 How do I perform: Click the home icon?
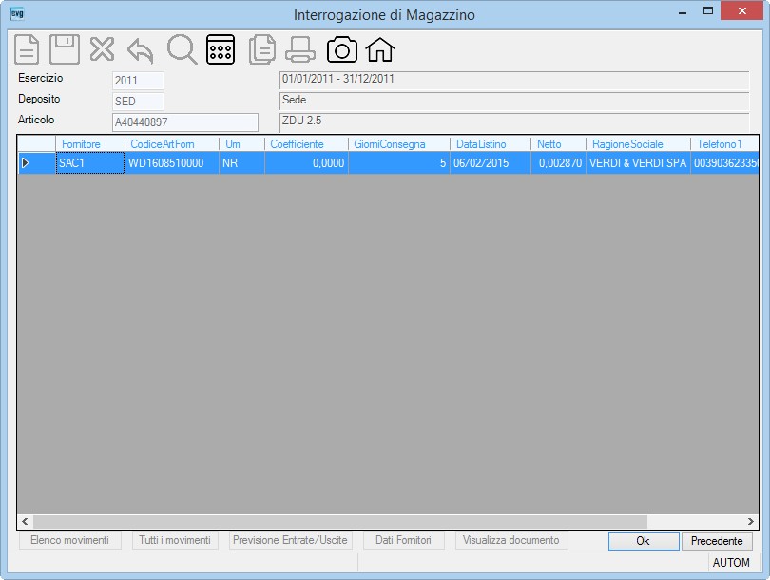[x=380, y=49]
